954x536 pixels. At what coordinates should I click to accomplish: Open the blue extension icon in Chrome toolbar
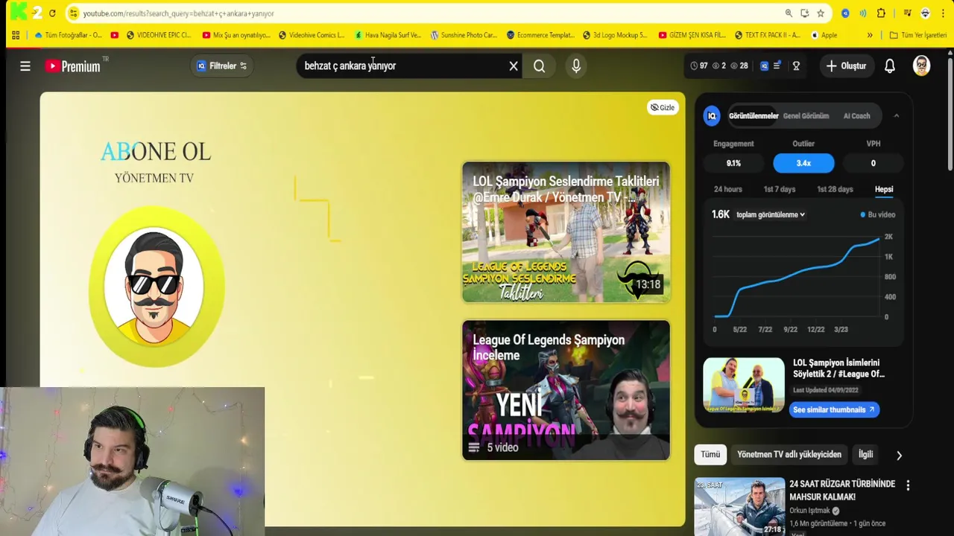(x=845, y=13)
